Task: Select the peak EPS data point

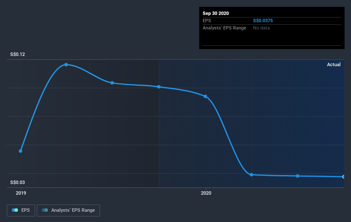Action: click(x=66, y=64)
